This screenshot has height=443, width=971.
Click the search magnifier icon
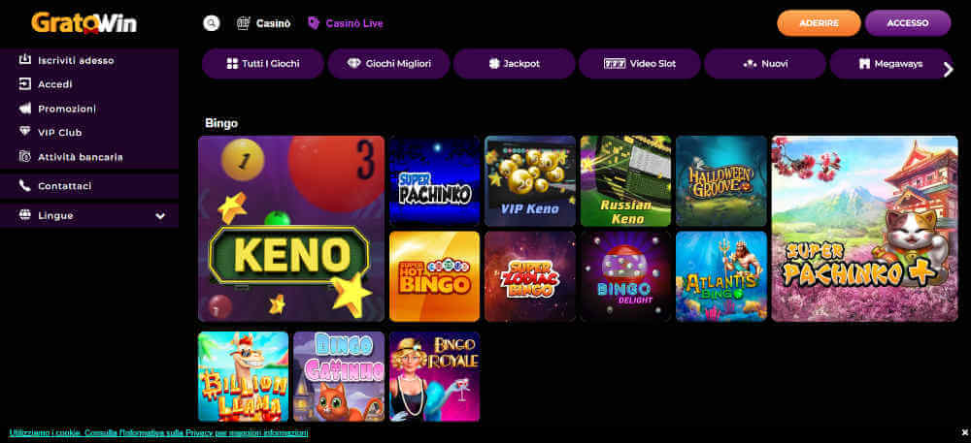pos(211,23)
